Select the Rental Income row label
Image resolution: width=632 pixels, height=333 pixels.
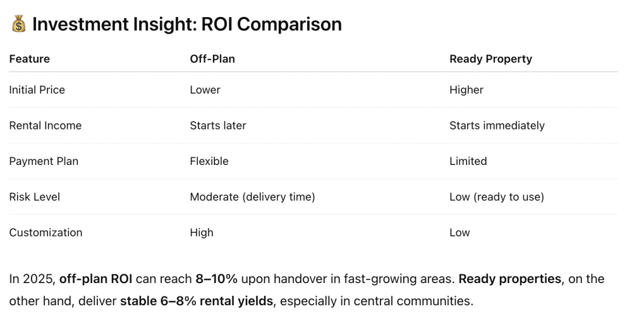46,125
